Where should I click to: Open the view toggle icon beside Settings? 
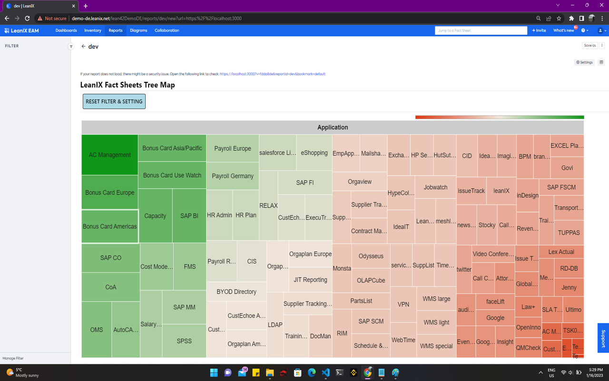pyautogui.click(x=601, y=62)
